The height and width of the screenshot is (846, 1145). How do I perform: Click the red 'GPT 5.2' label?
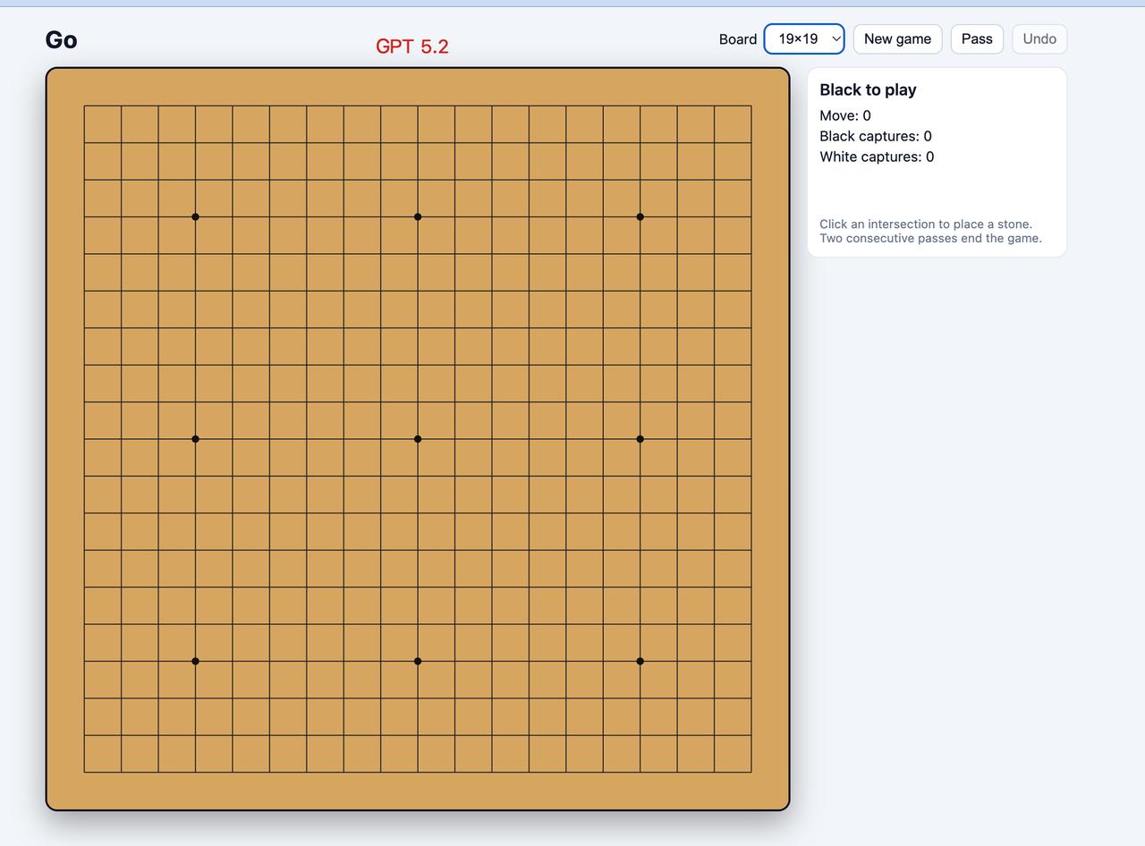tap(412, 47)
